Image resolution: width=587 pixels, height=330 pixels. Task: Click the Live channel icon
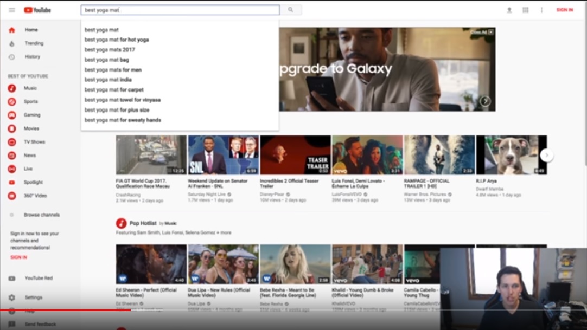[x=12, y=169]
